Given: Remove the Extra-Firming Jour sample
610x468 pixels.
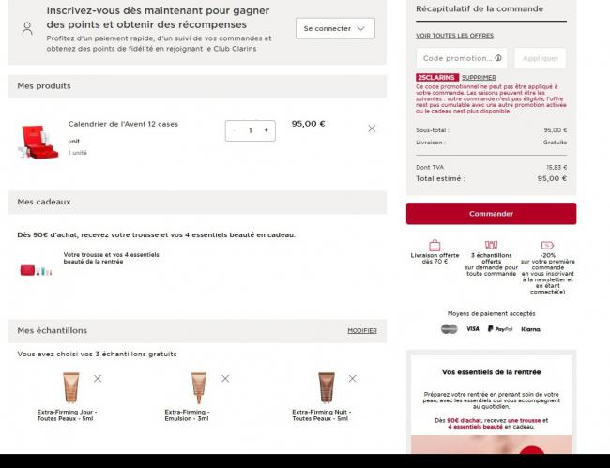Looking at the screenshot, I should 98,378.
